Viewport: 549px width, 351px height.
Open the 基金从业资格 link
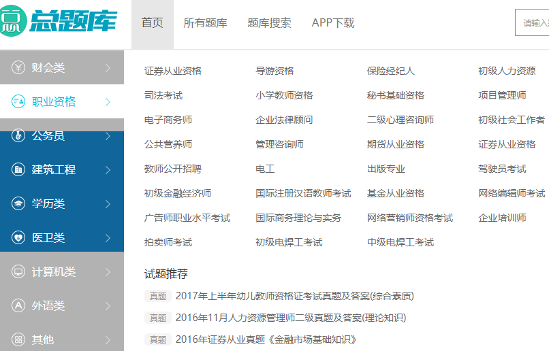click(395, 193)
